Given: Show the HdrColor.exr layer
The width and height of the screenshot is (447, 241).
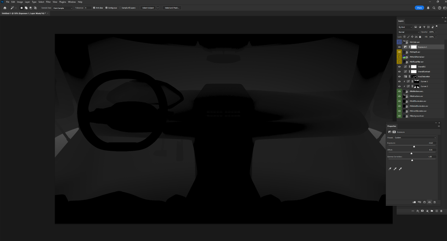Looking at the screenshot, I should [x=399, y=42].
